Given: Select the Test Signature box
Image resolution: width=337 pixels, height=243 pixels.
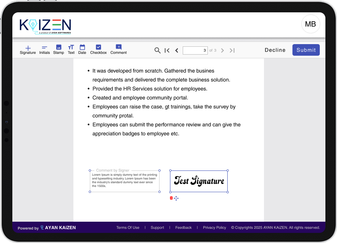Looking at the screenshot, I should (199, 181).
